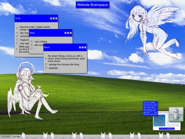Check the 'i got nothing' checkbox in Ideas

tap(32, 42)
